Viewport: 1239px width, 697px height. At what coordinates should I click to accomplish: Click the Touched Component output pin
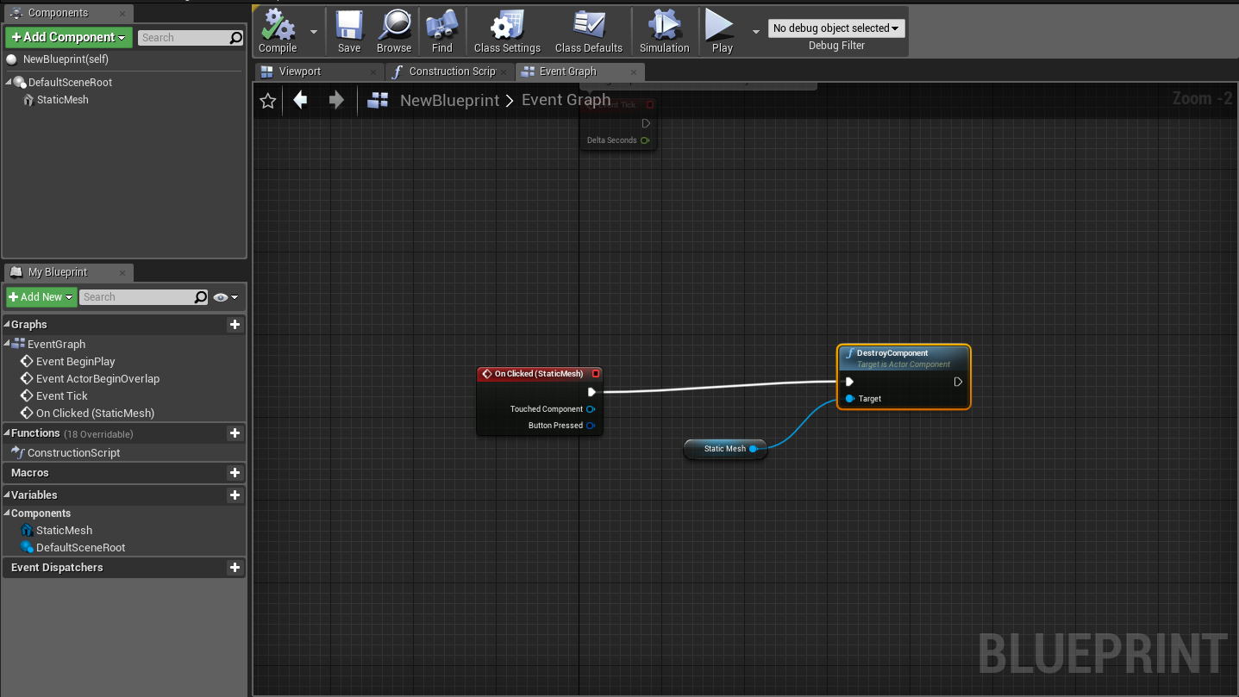point(591,409)
